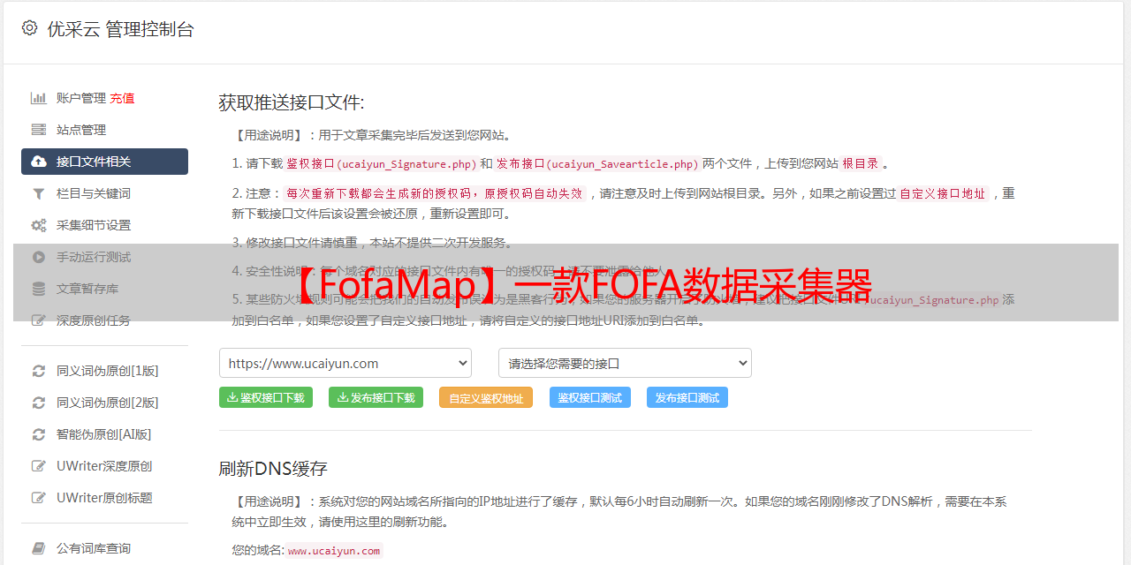Click the edit icon for UWriter原创标题

tap(38, 498)
